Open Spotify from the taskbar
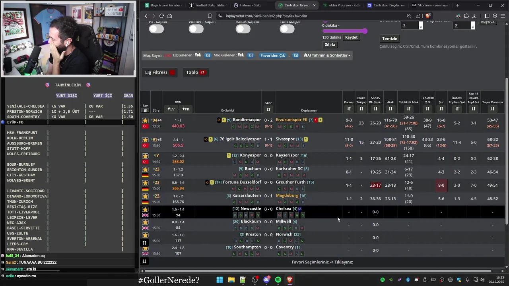This screenshot has width=509, height=286. click(x=278, y=280)
